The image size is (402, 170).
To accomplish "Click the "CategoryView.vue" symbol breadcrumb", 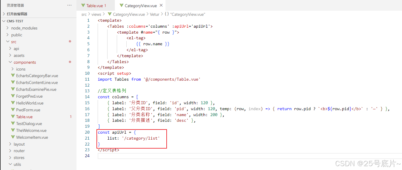I will coord(188,14).
